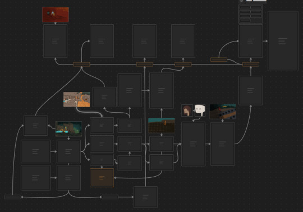Click the small grey label left of bottom card

click(110, 197)
